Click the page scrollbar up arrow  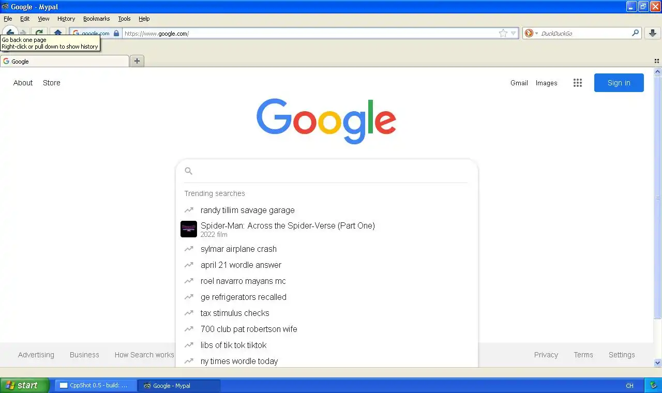coord(658,72)
